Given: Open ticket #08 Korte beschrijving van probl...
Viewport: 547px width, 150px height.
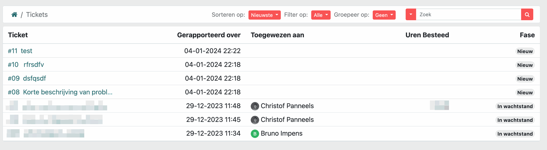Looking at the screenshot, I should click(x=60, y=92).
